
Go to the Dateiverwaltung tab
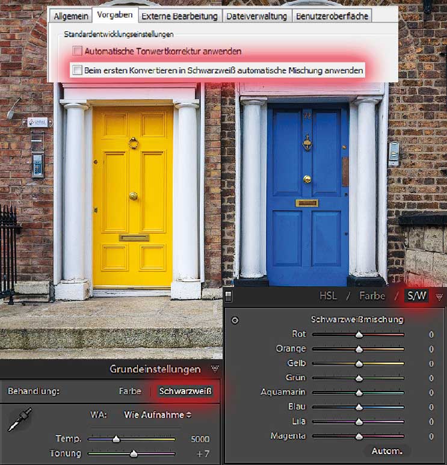(256, 16)
